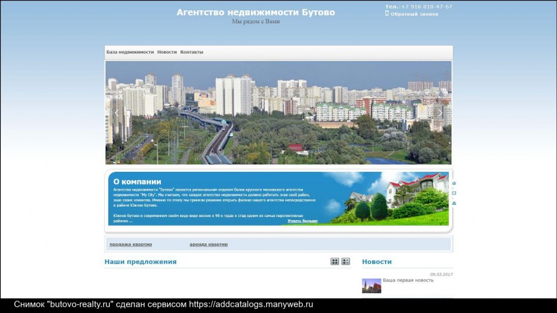Open the Новости menu item
Image resolution: width=557 pixels, height=313 pixels.
tap(167, 52)
